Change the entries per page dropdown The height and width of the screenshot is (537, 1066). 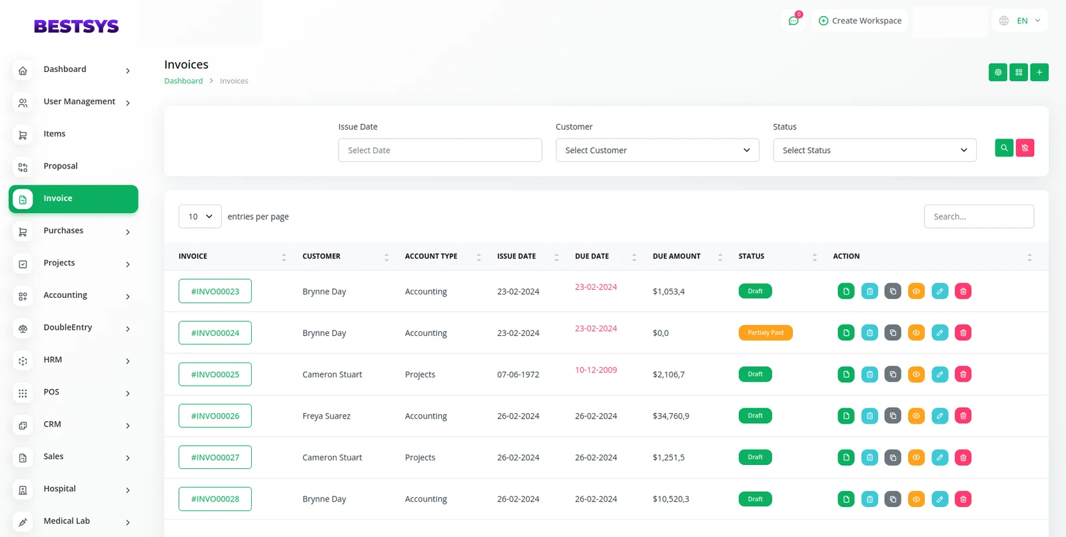200,217
